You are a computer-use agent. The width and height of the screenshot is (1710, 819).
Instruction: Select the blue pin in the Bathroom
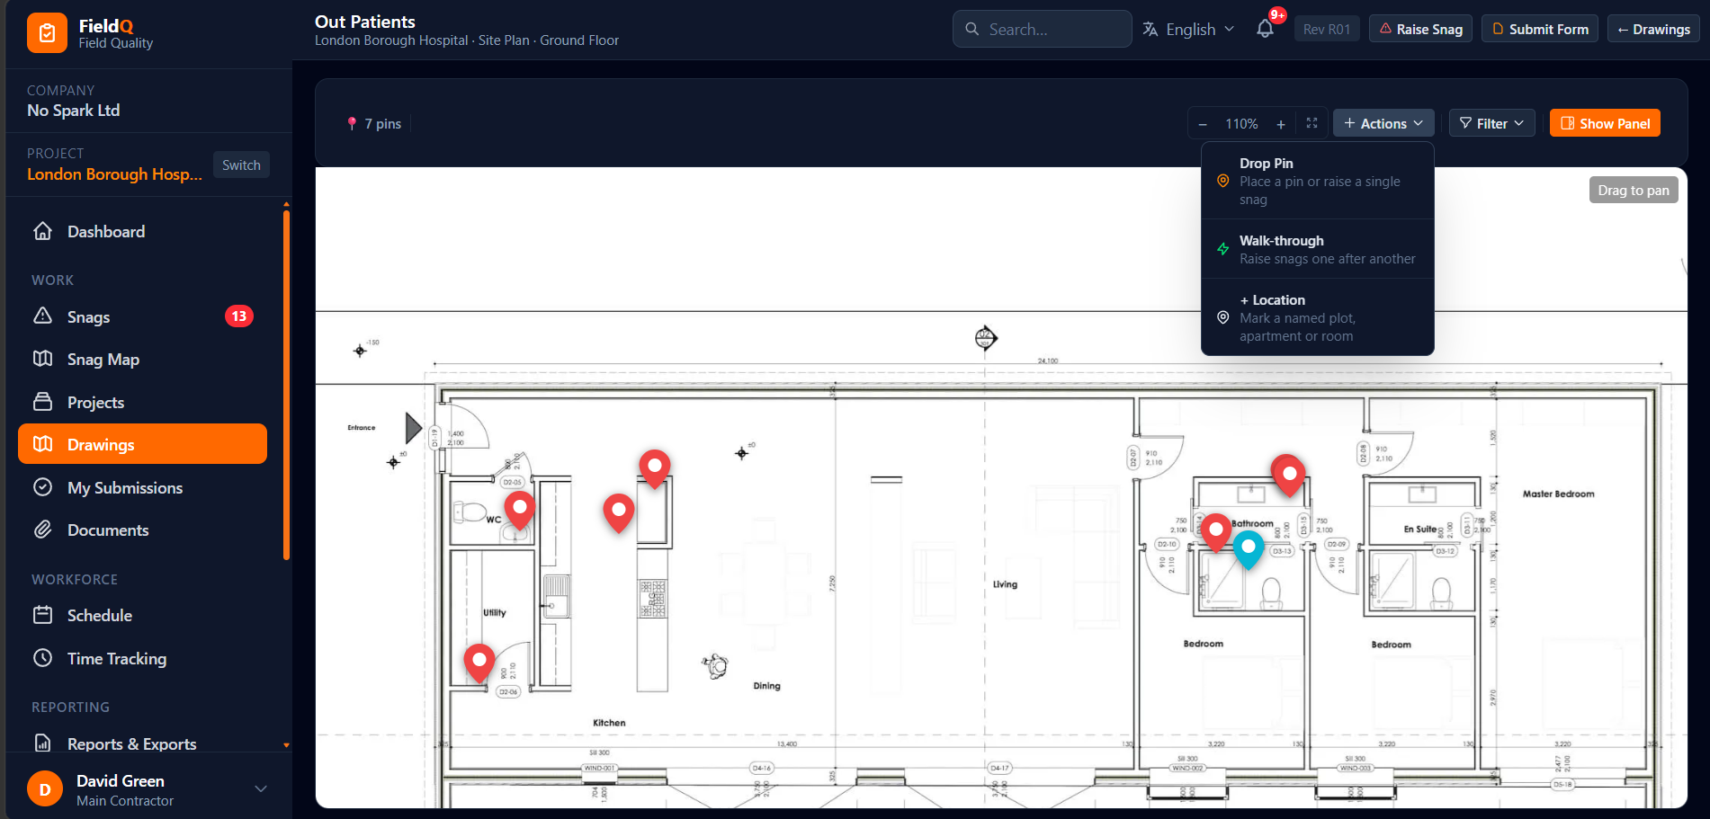(1249, 548)
